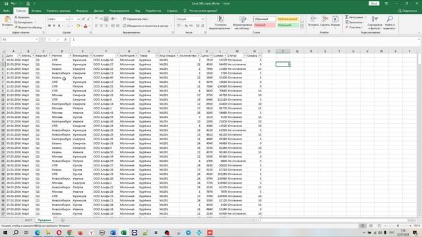Click the Cut (Вырезать) scissors button
This screenshot has height=237, width=422.
pos(22,18)
